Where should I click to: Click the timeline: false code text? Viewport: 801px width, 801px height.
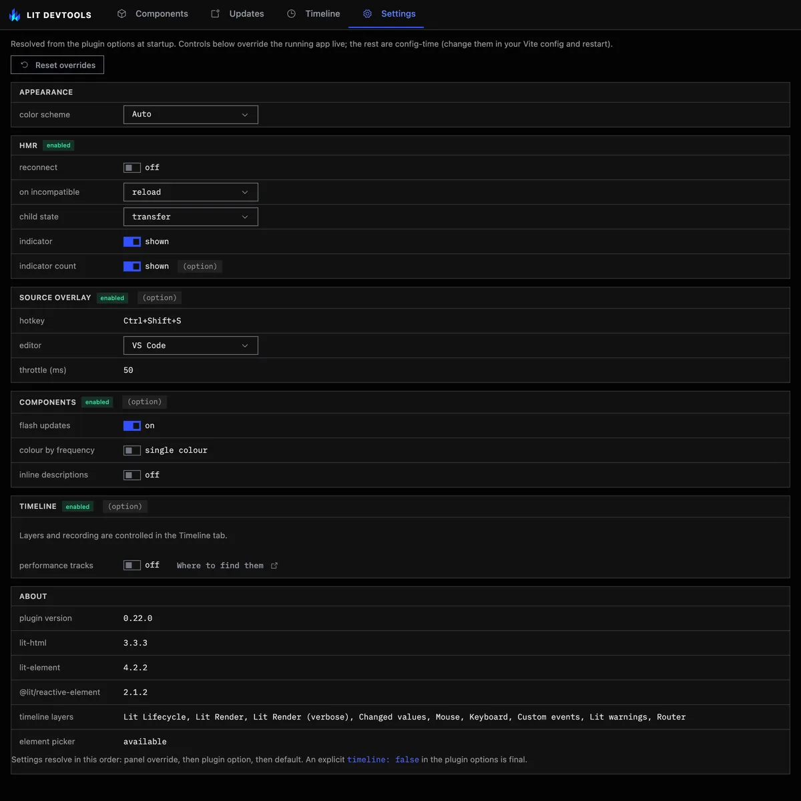click(x=383, y=760)
